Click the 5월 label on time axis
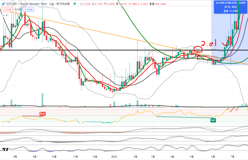Viewport: 248px width, 160px height. 192,156
